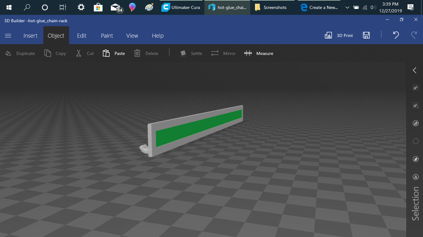The width and height of the screenshot is (423, 237).
Task: Open the clock and calendar flyout
Action: pos(390,7)
